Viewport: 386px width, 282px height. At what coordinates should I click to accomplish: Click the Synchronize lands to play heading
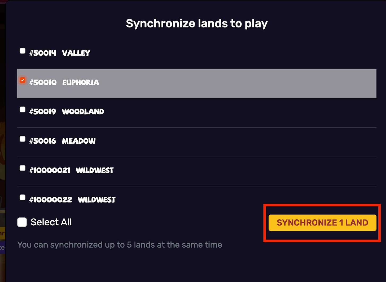[x=197, y=24]
